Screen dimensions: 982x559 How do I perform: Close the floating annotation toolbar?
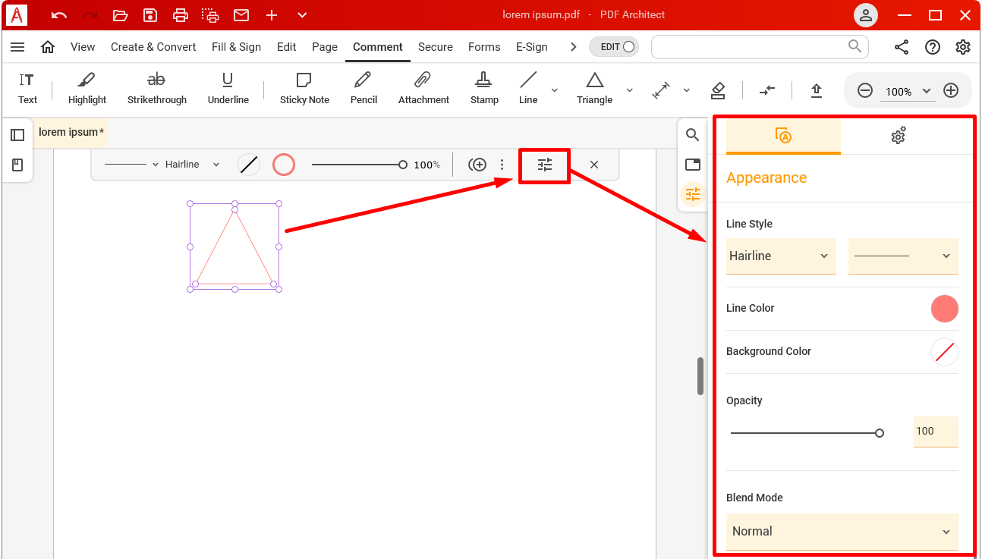[594, 165]
